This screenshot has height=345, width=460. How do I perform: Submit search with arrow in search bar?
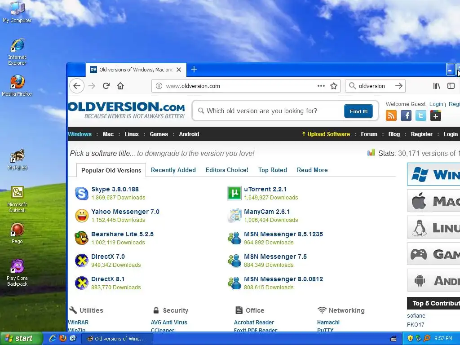coord(399,86)
